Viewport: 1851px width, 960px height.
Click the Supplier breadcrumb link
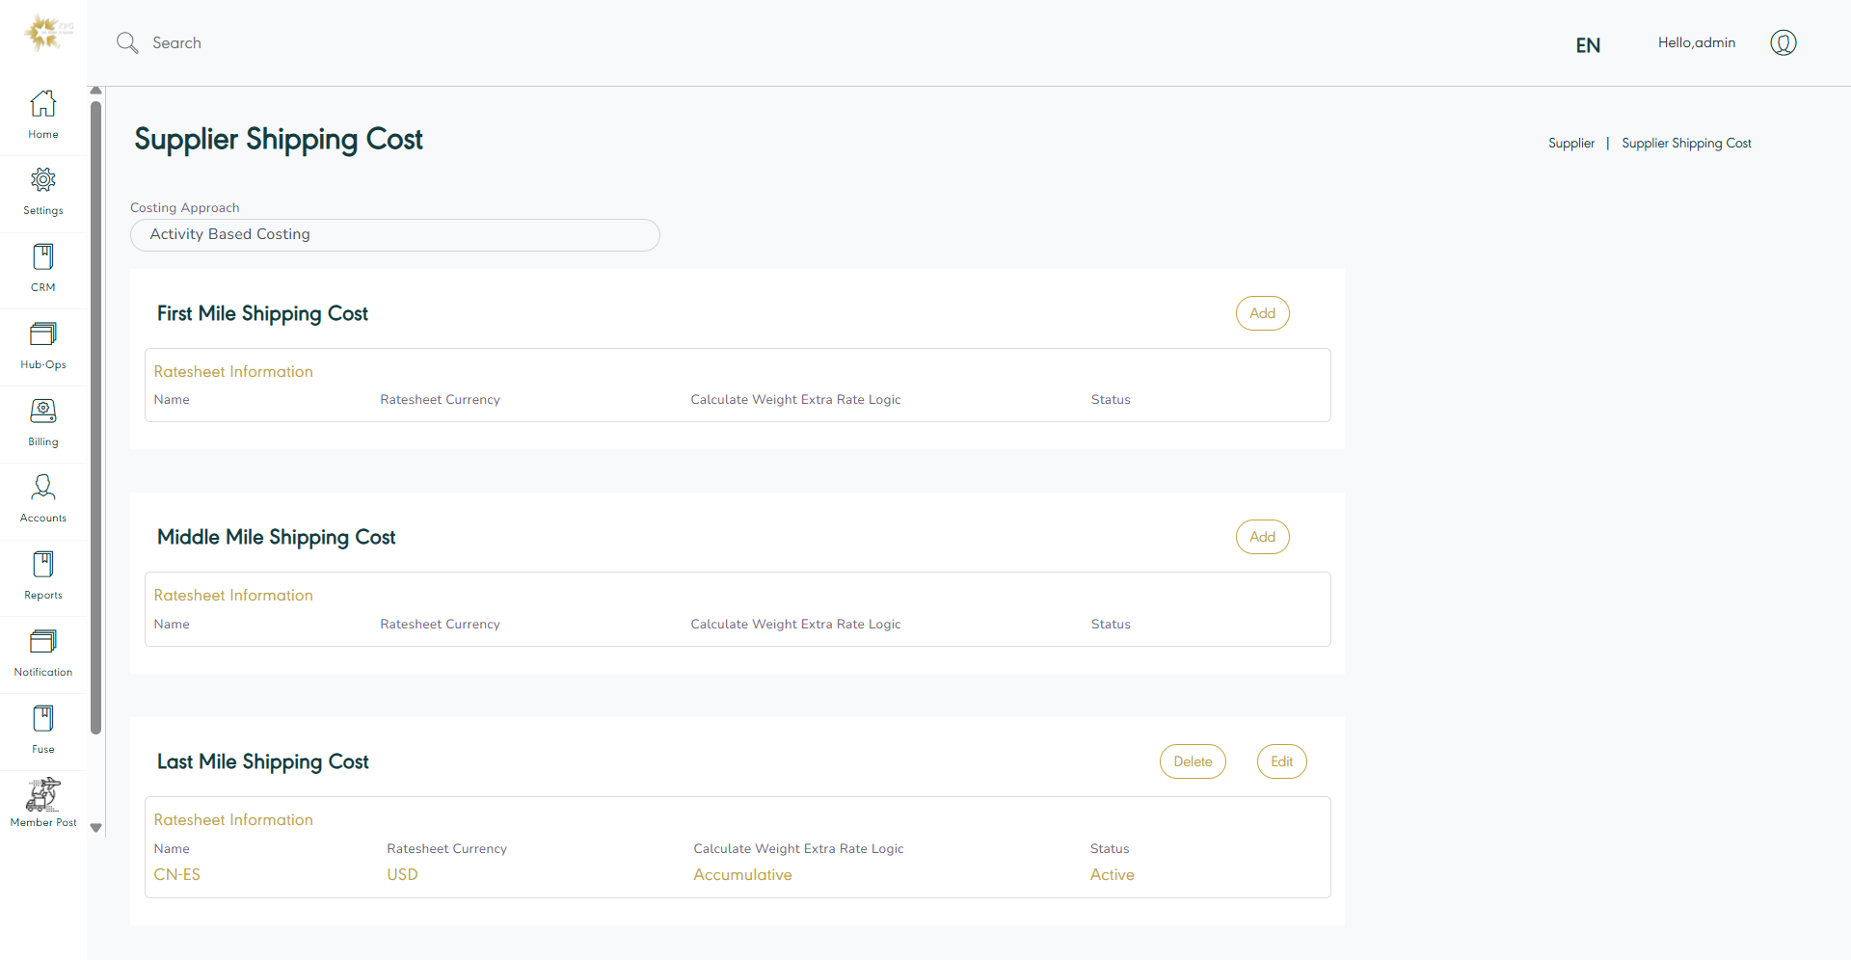coord(1570,144)
